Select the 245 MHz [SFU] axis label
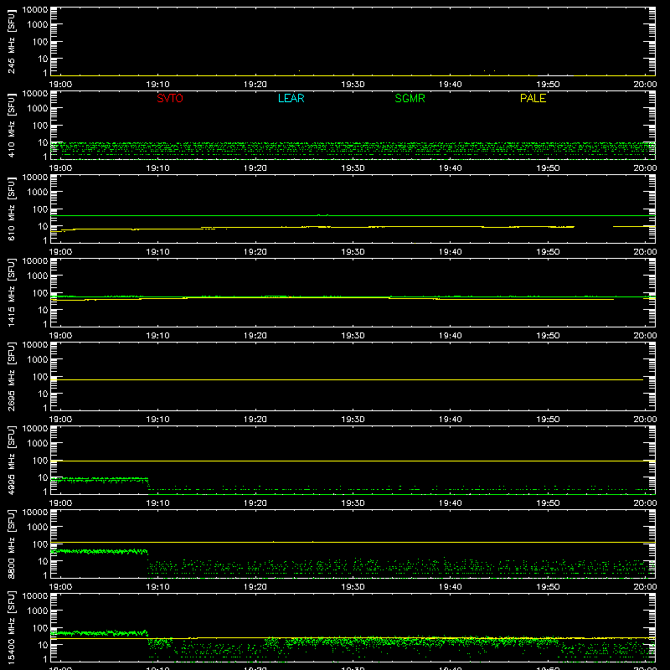 (12, 42)
